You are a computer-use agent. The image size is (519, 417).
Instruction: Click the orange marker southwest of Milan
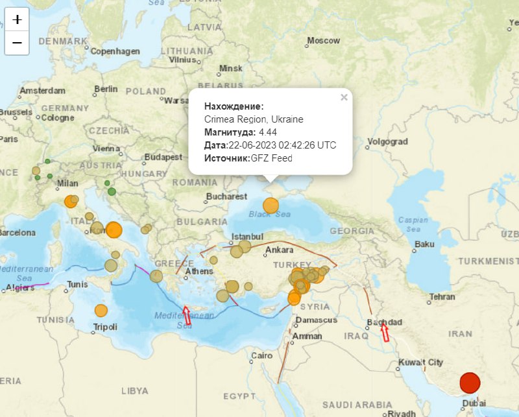(70, 201)
